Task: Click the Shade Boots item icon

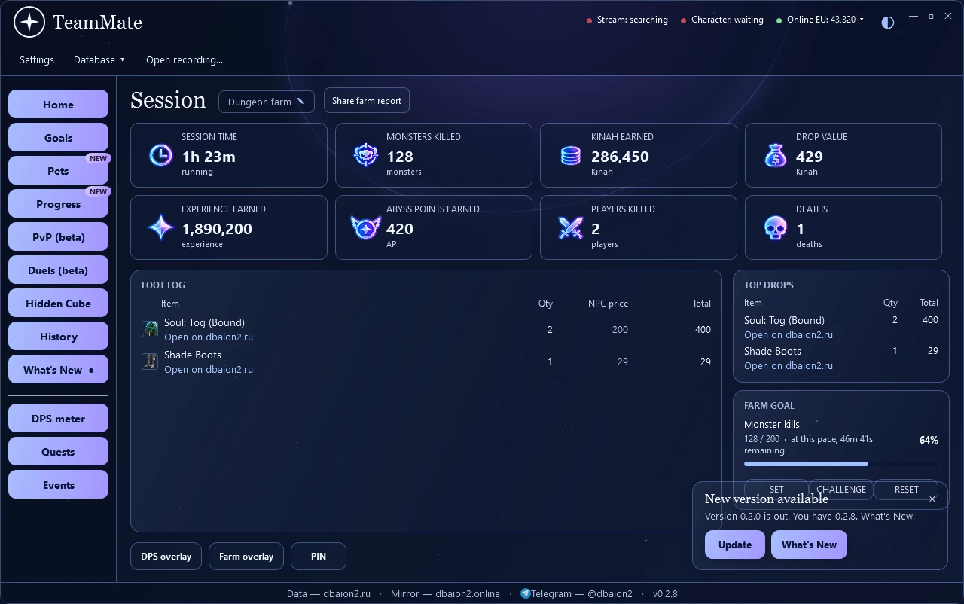Action: [x=150, y=361]
